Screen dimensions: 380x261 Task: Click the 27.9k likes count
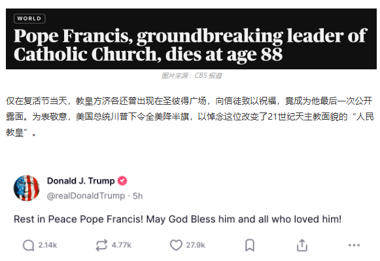(196, 245)
